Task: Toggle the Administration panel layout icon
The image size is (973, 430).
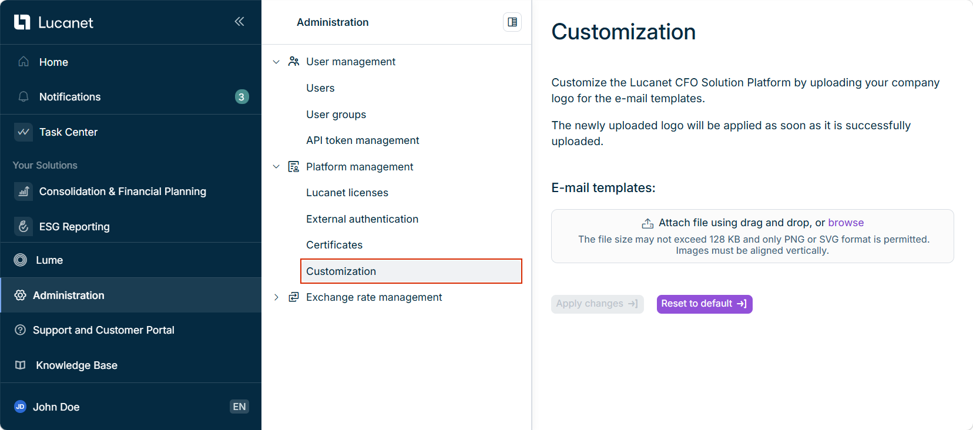Action: pyautogui.click(x=512, y=22)
